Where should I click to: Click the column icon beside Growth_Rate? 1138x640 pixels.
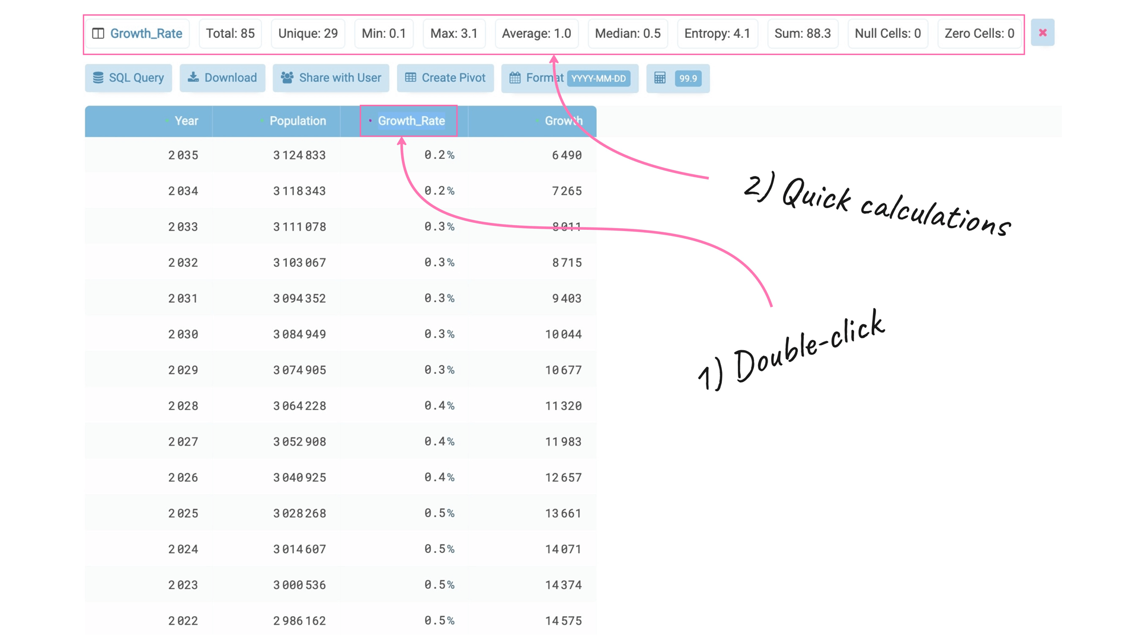98,33
